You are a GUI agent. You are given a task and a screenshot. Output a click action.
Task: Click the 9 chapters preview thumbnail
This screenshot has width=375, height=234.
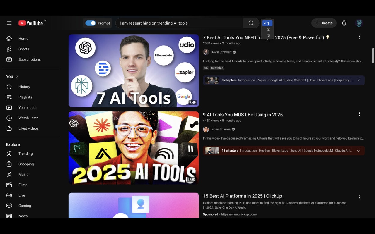[212, 80]
